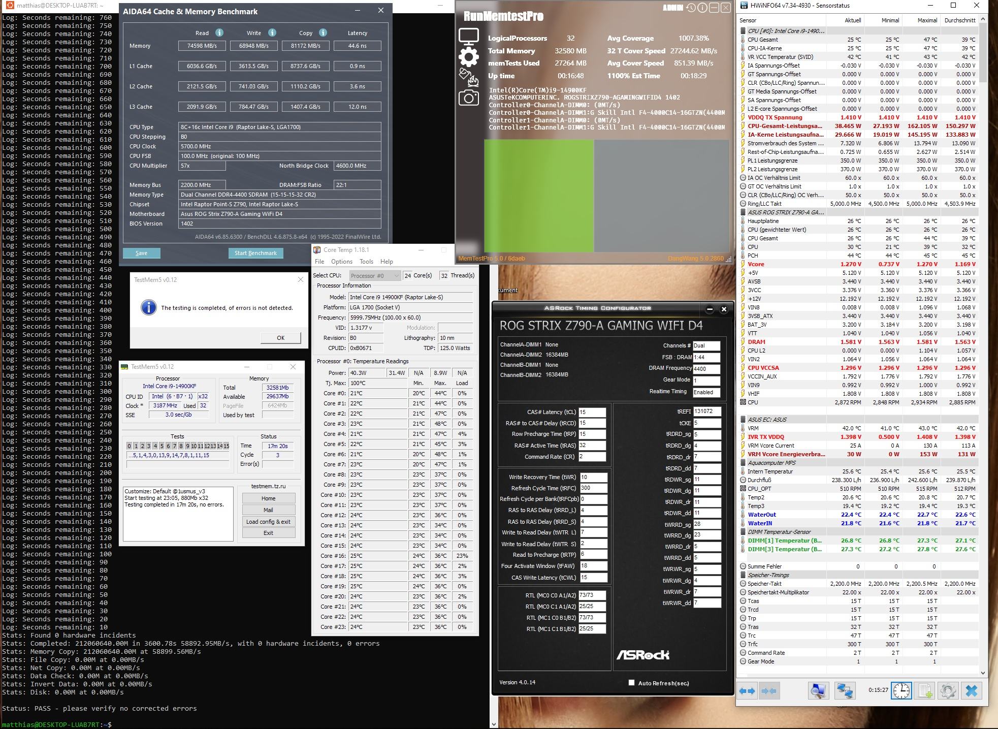Click the Home button in TestMem5
The width and height of the screenshot is (998, 729).
point(268,498)
